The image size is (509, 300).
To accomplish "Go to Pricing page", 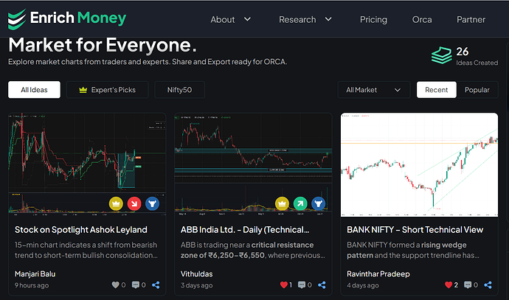I will click(x=373, y=19).
